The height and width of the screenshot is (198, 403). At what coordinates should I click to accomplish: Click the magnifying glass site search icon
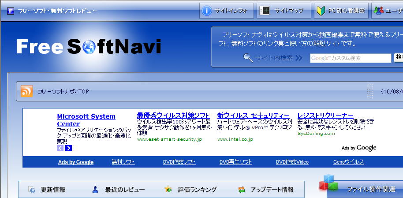pyautogui.click(x=248, y=57)
